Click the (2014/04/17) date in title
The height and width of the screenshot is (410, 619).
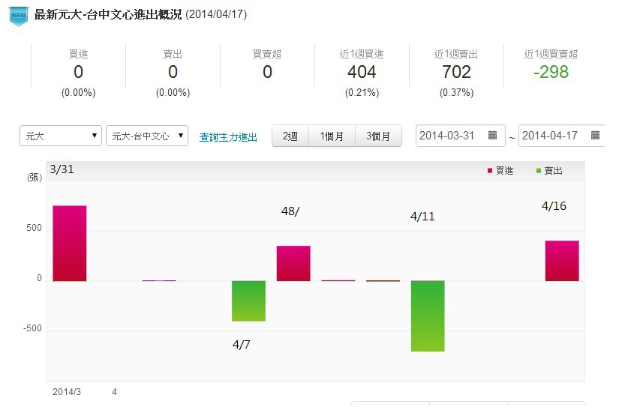click(x=216, y=14)
